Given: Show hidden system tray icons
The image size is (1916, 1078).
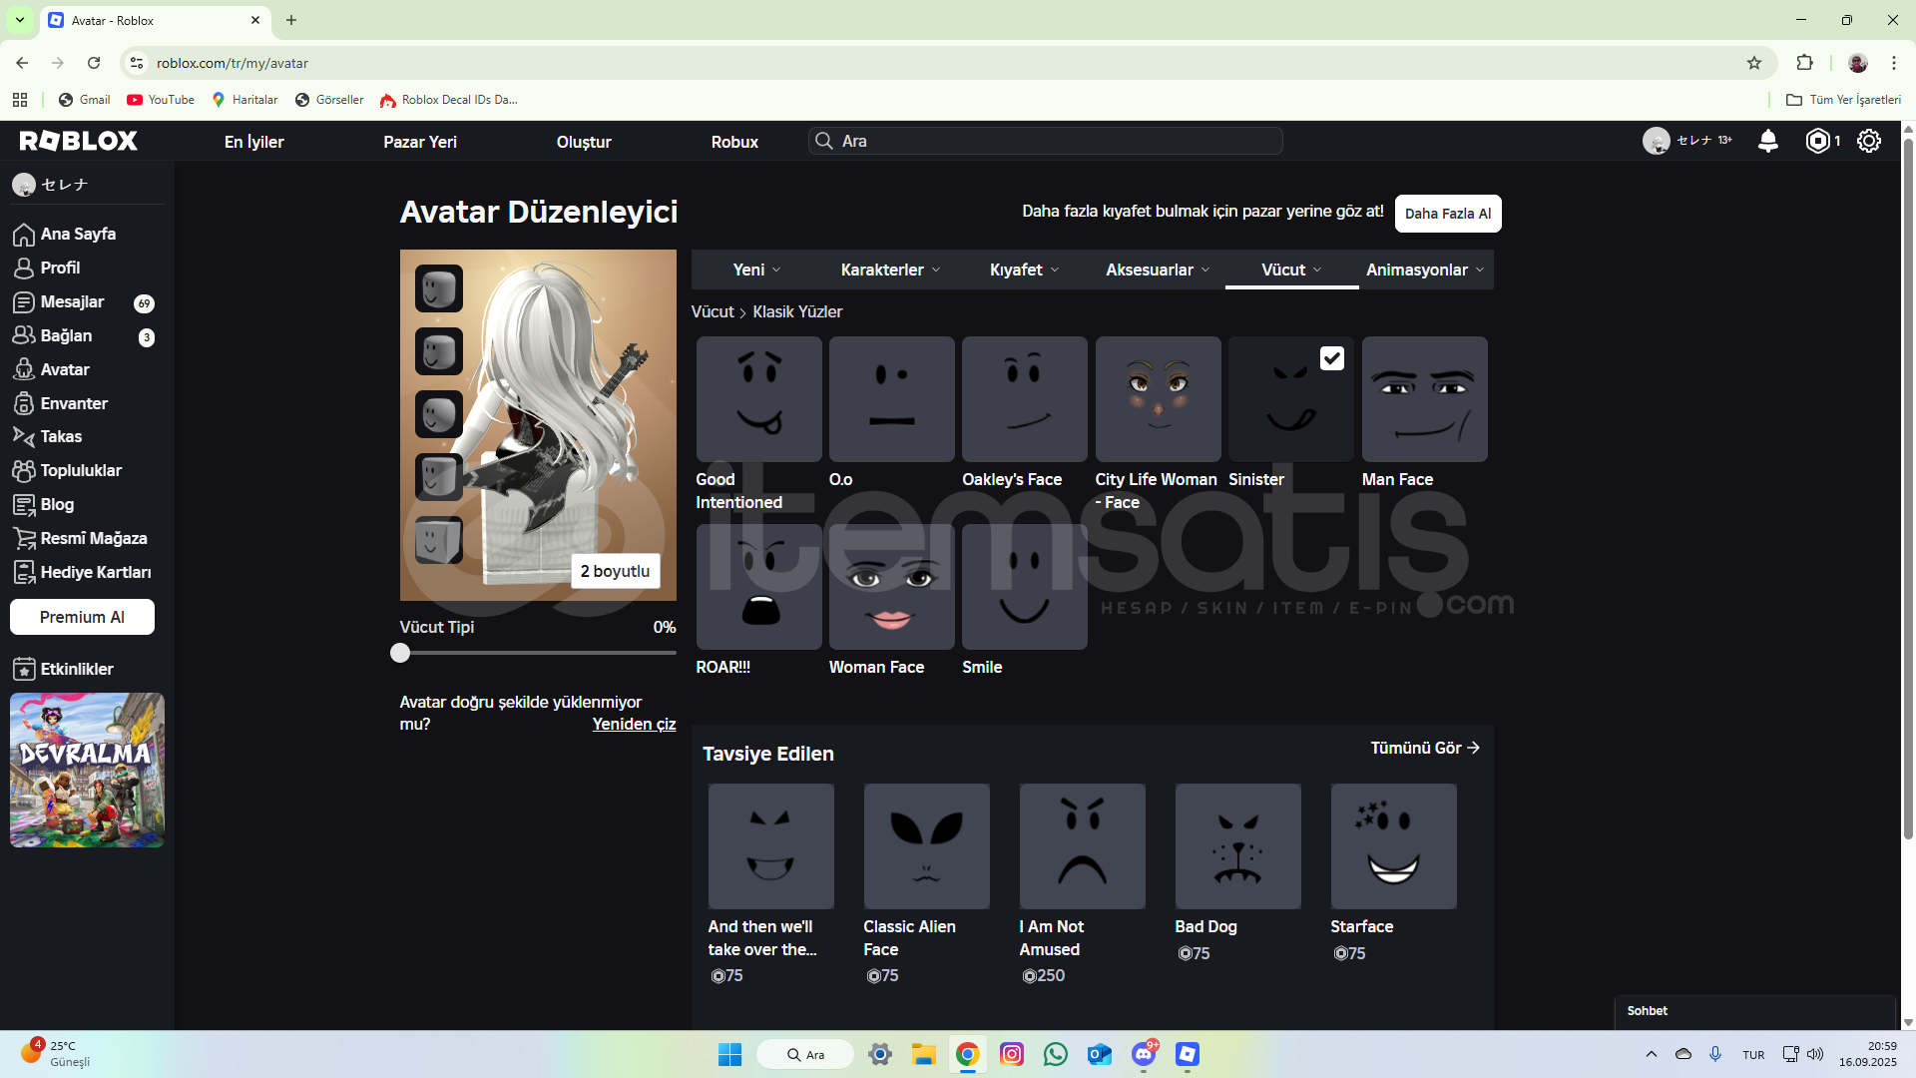Looking at the screenshot, I should click(x=1651, y=1054).
